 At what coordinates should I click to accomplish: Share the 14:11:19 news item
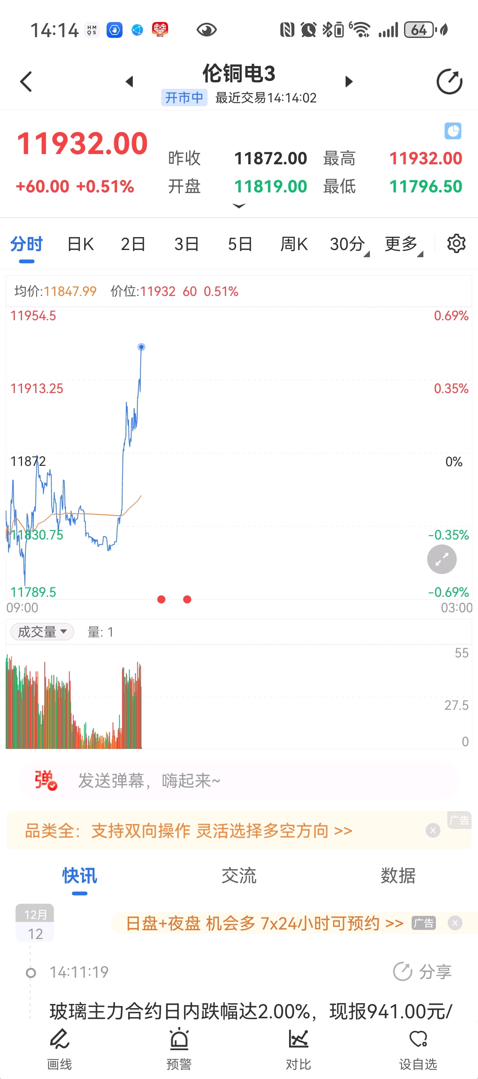click(422, 972)
